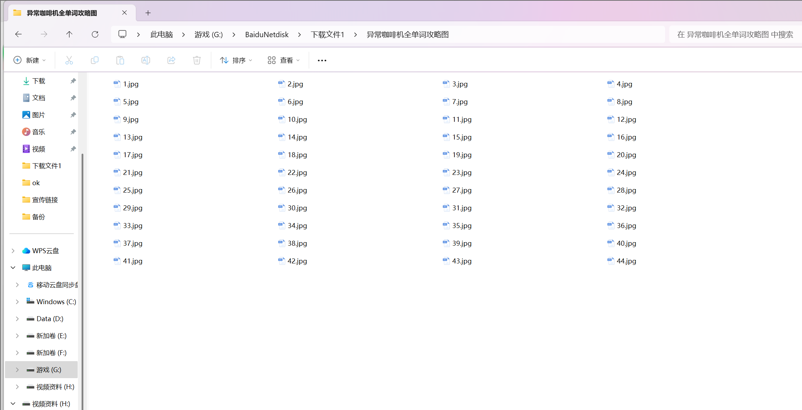This screenshot has height=410, width=802.
Task: Navigate to 下载文件1 in breadcrumb
Action: coord(327,35)
